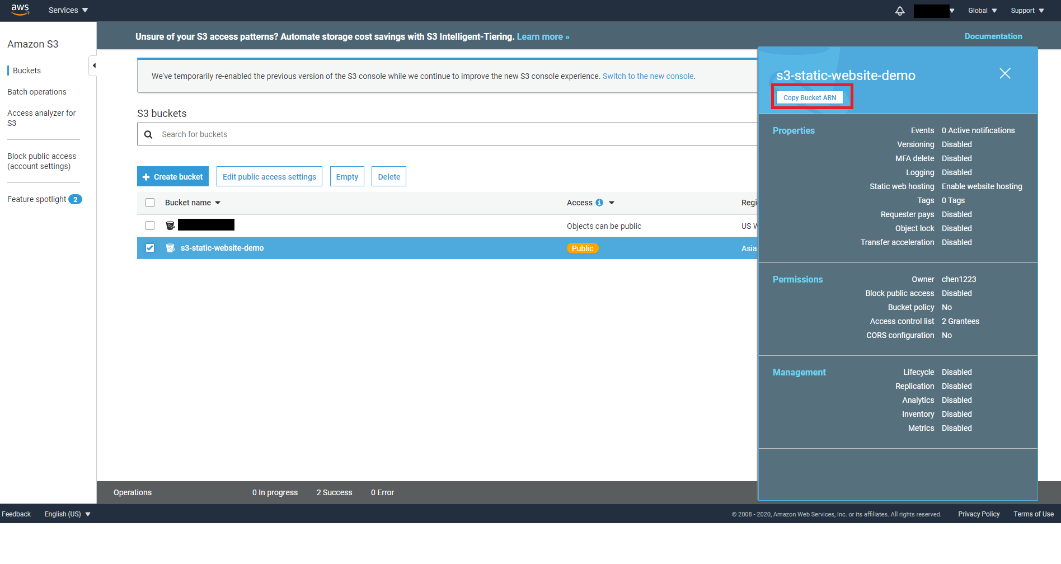1061x564 pixels.
Task: Click the redacted bucket's bucket icon
Action: (x=170, y=225)
